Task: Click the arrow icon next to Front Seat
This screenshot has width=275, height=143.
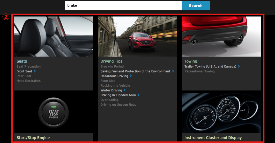Action: (x=35, y=71)
